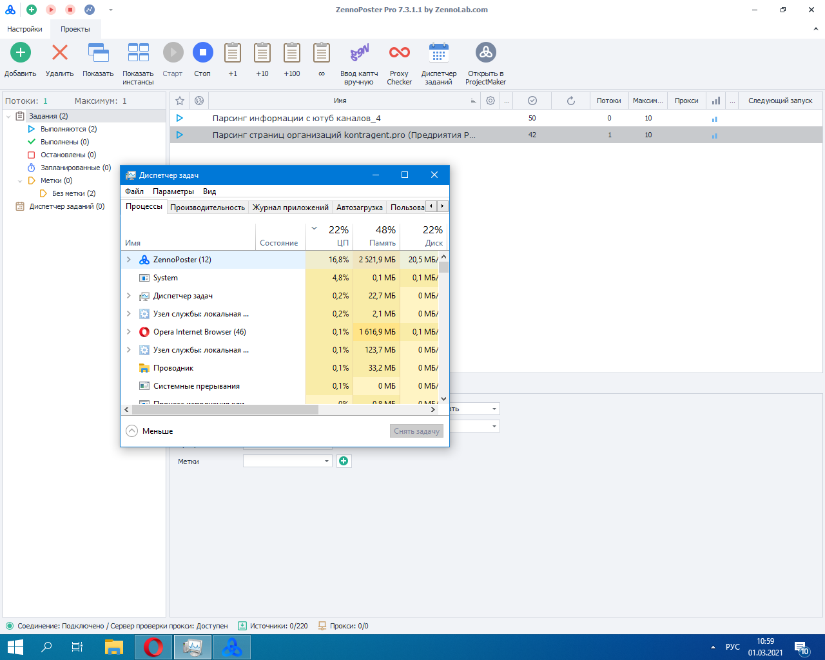
Task: Click the refresh arrow column header
Action: tap(570, 101)
